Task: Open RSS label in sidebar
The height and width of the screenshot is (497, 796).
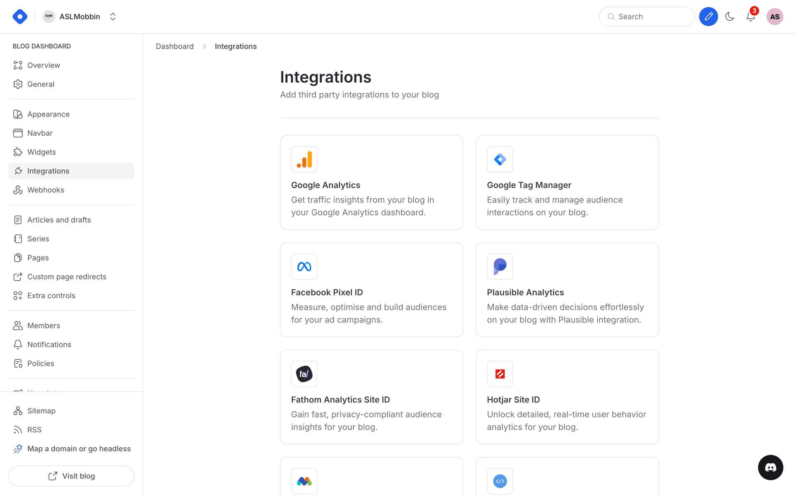Action: pyautogui.click(x=34, y=430)
